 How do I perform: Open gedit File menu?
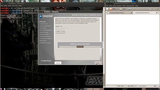[107, 6]
